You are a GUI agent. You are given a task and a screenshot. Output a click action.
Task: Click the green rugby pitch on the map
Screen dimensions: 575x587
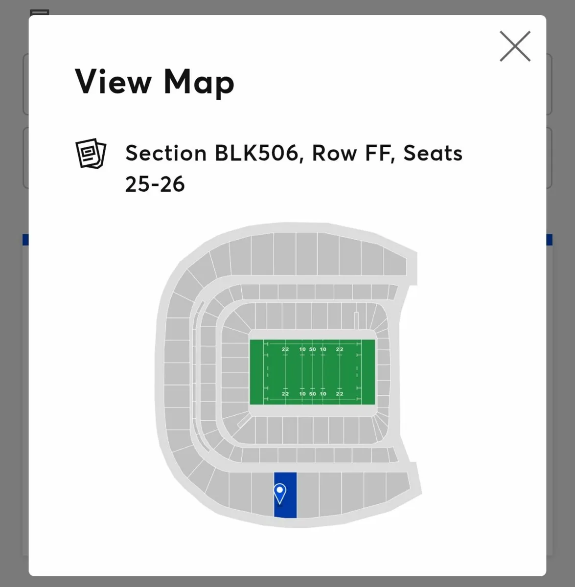click(312, 372)
